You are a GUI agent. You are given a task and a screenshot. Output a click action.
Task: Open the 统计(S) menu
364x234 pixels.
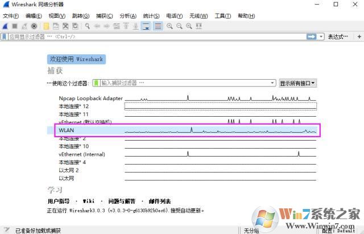[151, 16]
